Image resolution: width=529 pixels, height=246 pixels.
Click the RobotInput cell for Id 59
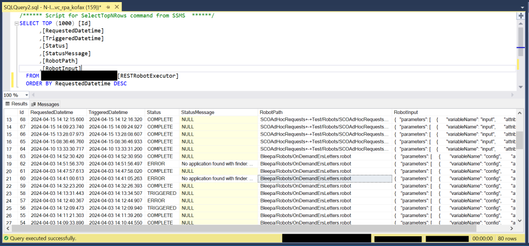[455, 186]
